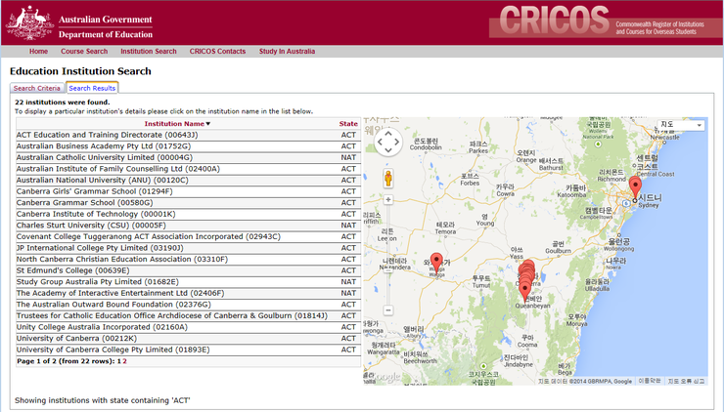Open Institution Search in navigation bar
Viewport: 724px width, 412px height.
tap(149, 51)
